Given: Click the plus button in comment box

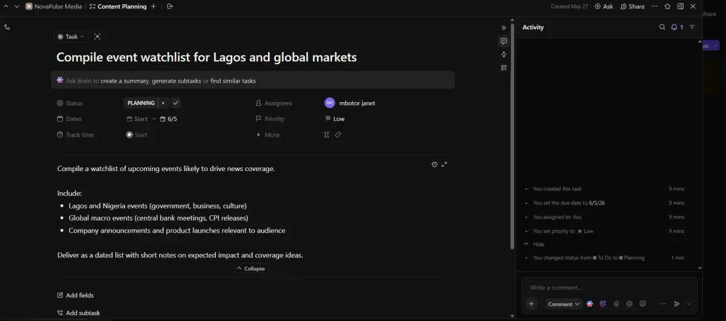Looking at the screenshot, I should point(531,304).
